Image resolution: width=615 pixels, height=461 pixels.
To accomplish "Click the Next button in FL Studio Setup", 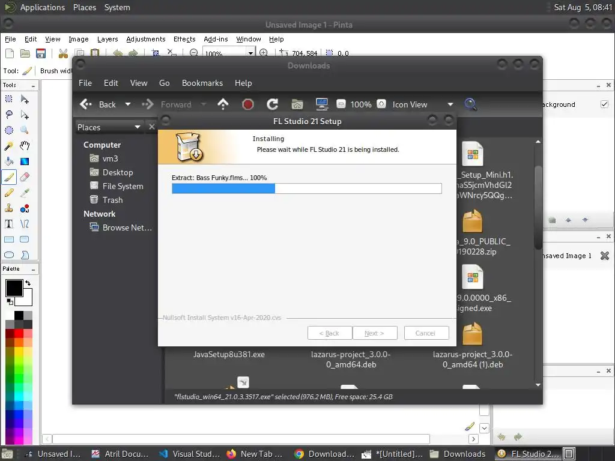I will pos(375,333).
